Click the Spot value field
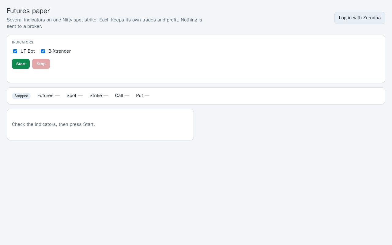 click(74, 96)
